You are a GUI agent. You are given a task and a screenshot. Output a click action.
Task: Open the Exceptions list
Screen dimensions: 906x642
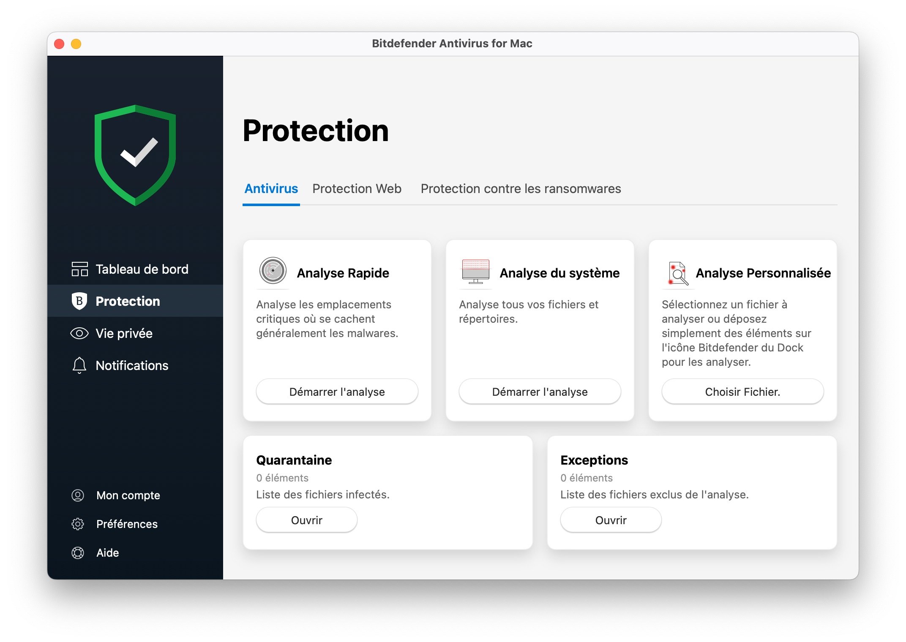(x=610, y=520)
